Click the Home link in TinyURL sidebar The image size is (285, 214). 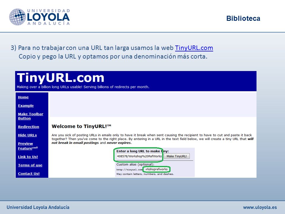(23, 97)
